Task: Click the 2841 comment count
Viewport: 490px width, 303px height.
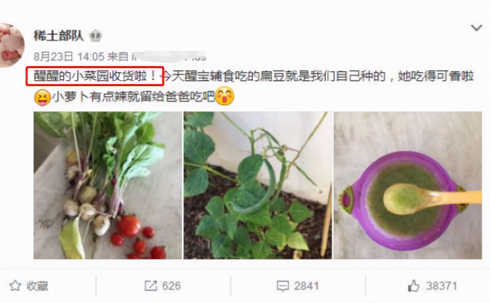Action: coord(306,286)
